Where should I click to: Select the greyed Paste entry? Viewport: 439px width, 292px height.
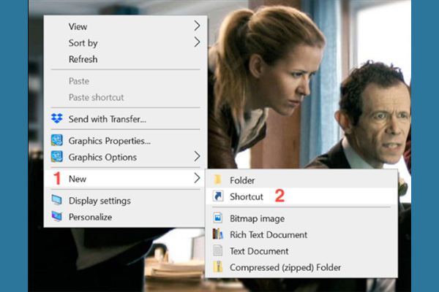click(125, 81)
